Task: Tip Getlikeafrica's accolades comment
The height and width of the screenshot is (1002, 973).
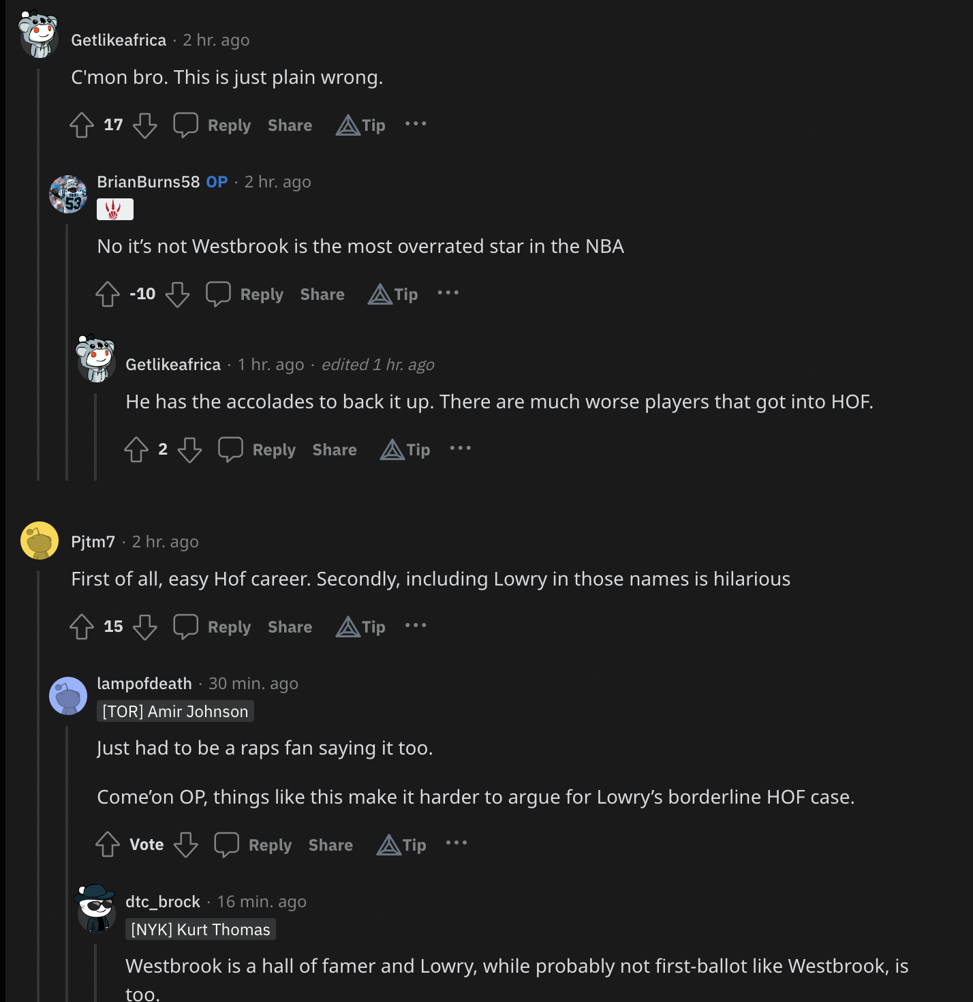Action: [405, 449]
